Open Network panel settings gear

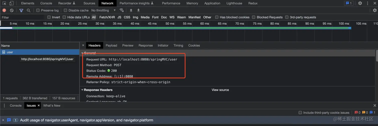[x=375, y=10]
